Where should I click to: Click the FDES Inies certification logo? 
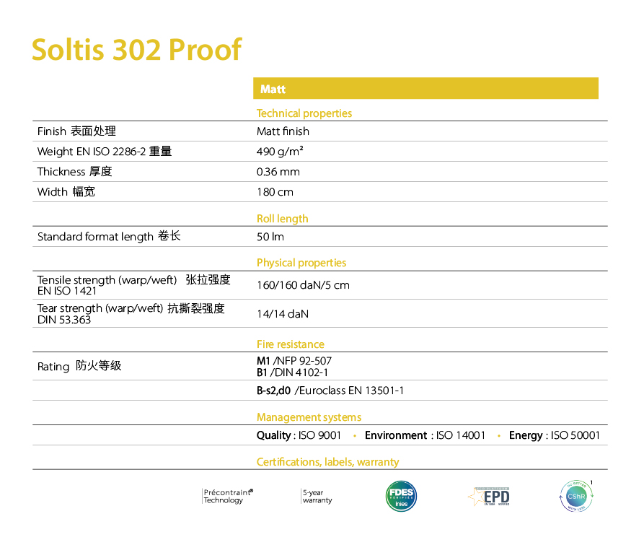[401, 496]
